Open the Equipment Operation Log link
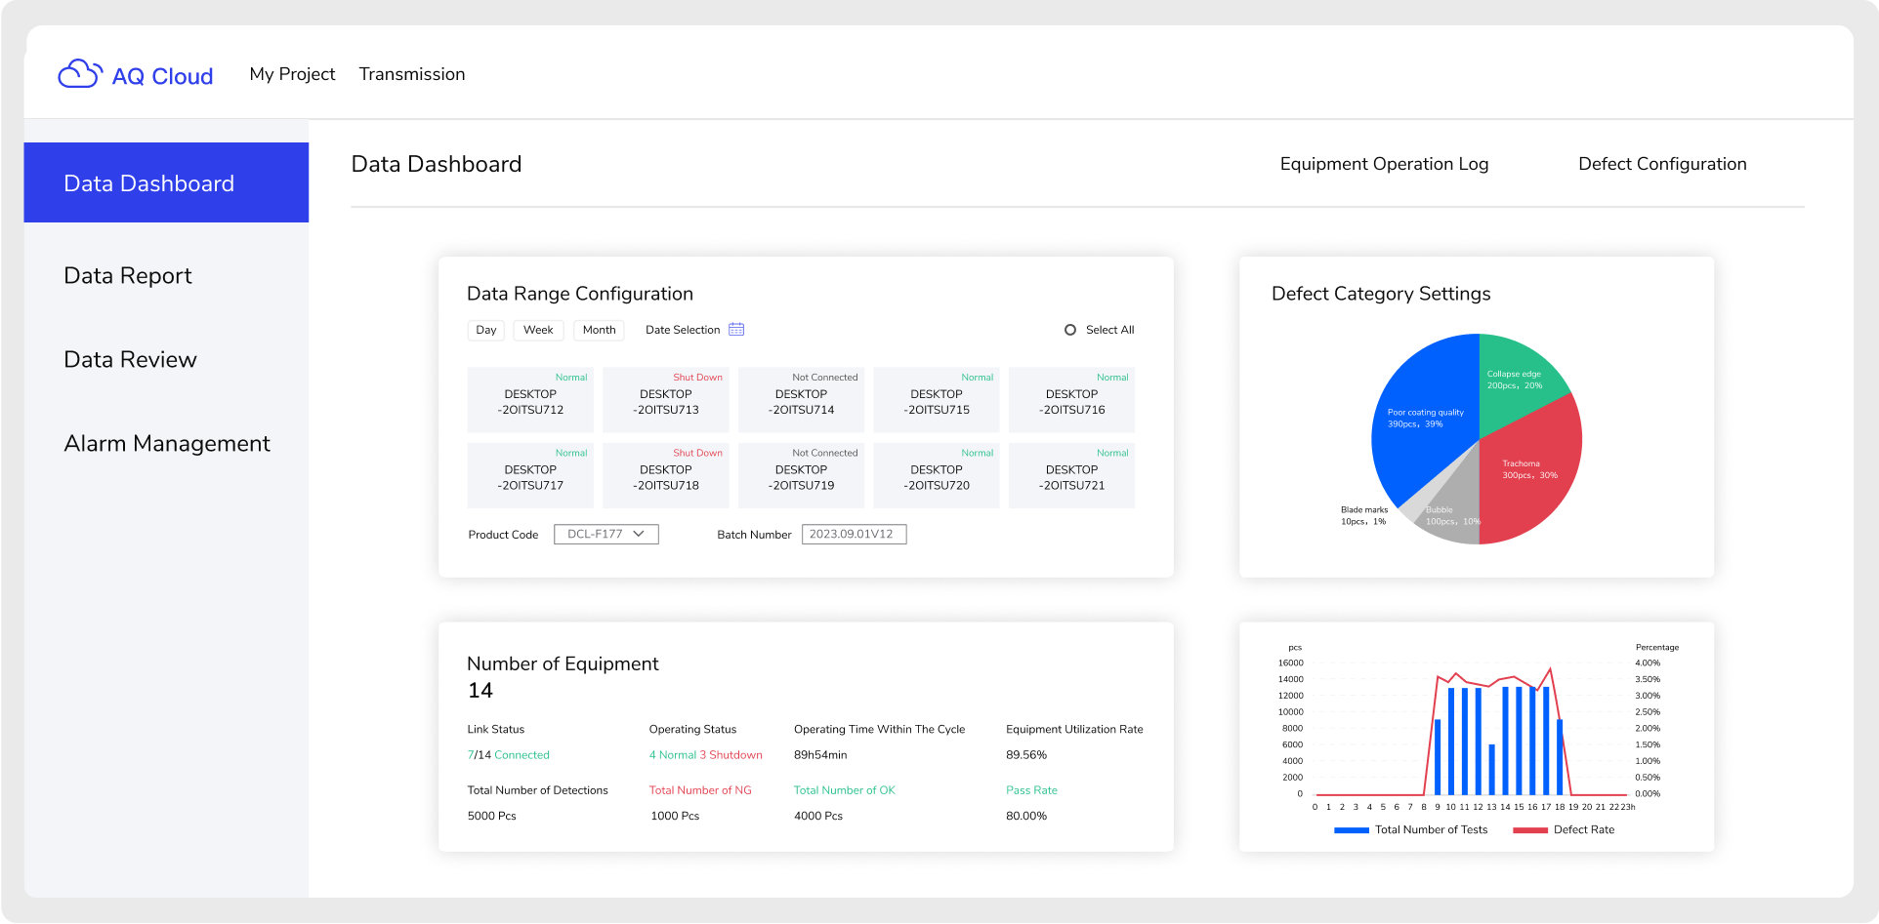 click(1384, 164)
